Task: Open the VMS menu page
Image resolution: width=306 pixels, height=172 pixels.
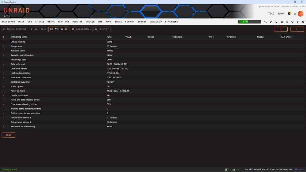Action: coord(100,22)
